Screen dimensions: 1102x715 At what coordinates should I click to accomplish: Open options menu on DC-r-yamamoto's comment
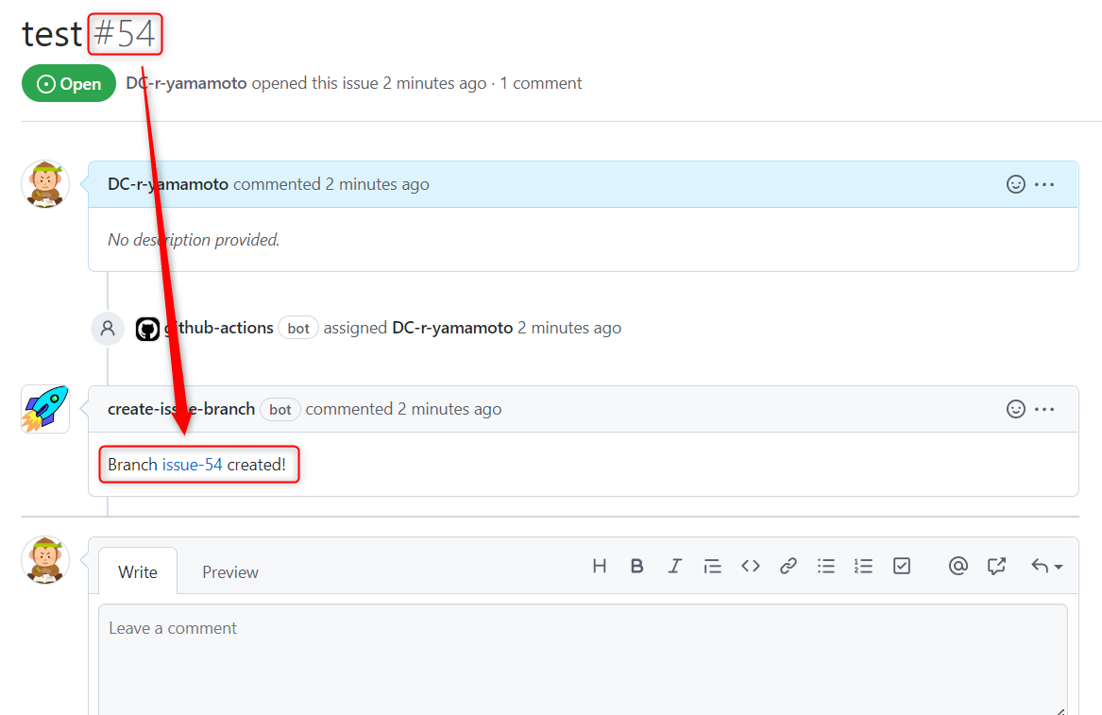[x=1044, y=184]
